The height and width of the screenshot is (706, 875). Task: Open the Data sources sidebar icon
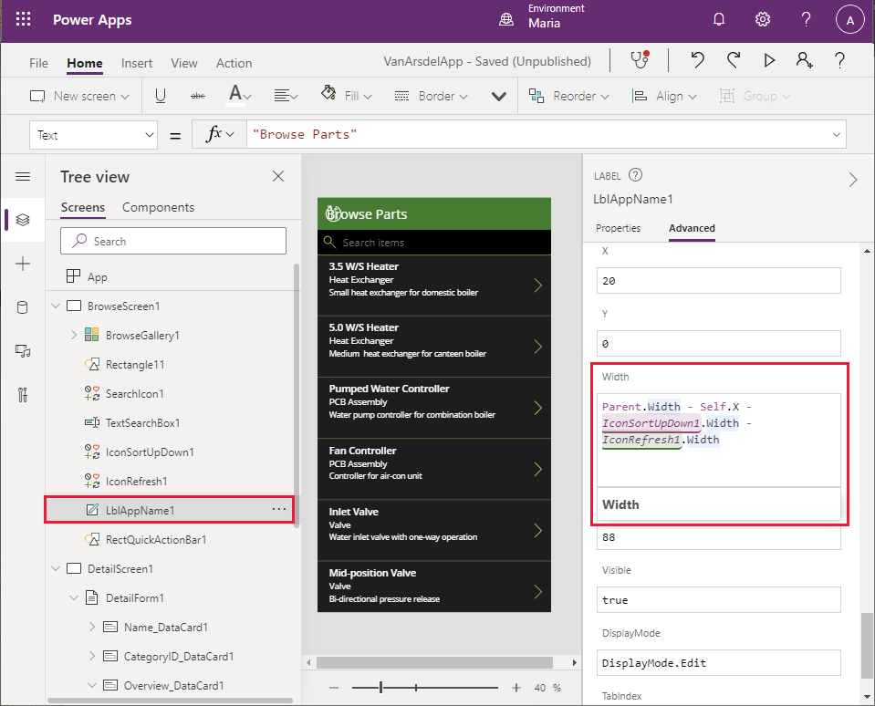coord(23,307)
